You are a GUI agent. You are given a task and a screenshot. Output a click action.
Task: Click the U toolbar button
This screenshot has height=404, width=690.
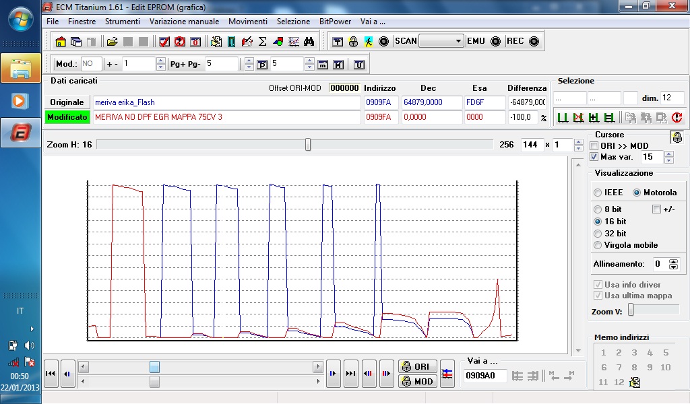pos(359,65)
